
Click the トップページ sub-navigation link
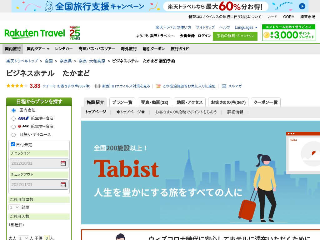tap(96, 112)
